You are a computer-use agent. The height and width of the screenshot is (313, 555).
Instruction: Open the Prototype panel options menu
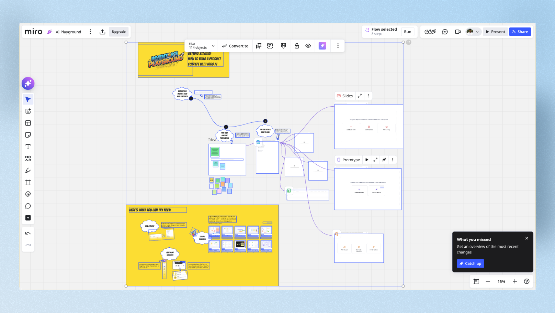(x=393, y=160)
